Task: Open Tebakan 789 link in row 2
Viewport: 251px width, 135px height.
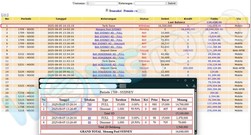Action: pos(89,109)
